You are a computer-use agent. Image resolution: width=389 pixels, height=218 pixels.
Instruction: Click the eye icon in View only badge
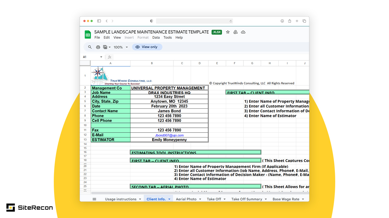138,47
